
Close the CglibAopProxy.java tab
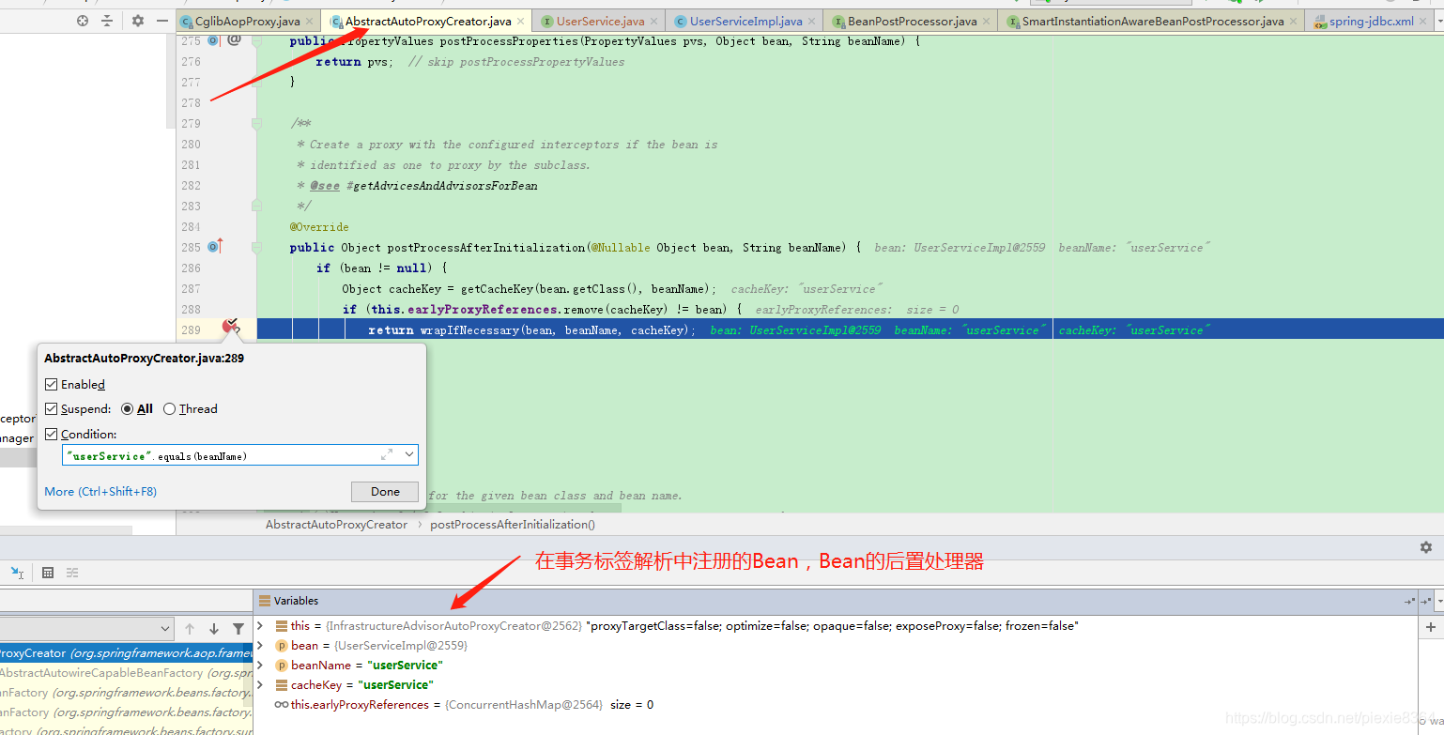(311, 22)
